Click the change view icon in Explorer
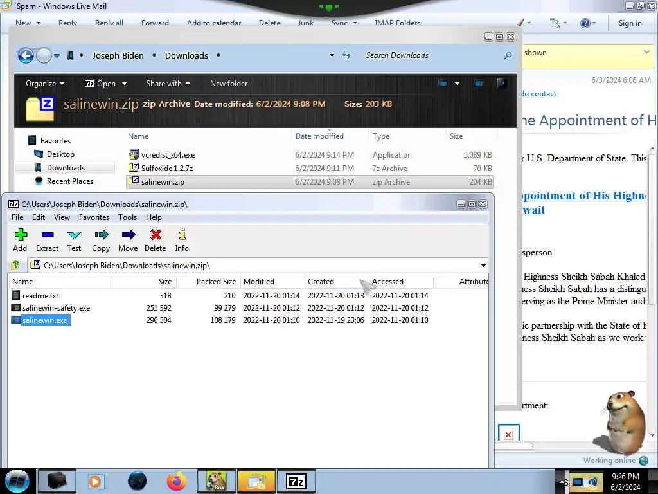Image resolution: width=658 pixels, height=494 pixels. (443, 84)
